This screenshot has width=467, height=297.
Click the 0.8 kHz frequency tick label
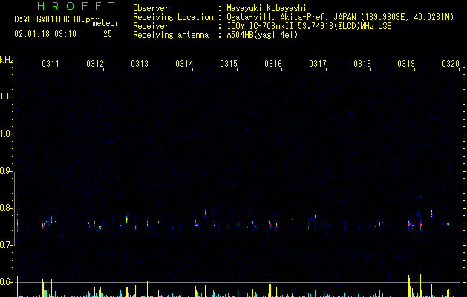(x=6, y=208)
